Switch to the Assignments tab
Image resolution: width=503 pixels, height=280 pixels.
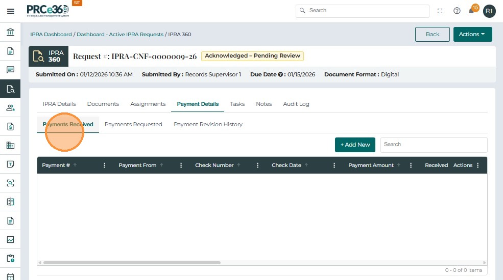(148, 104)
